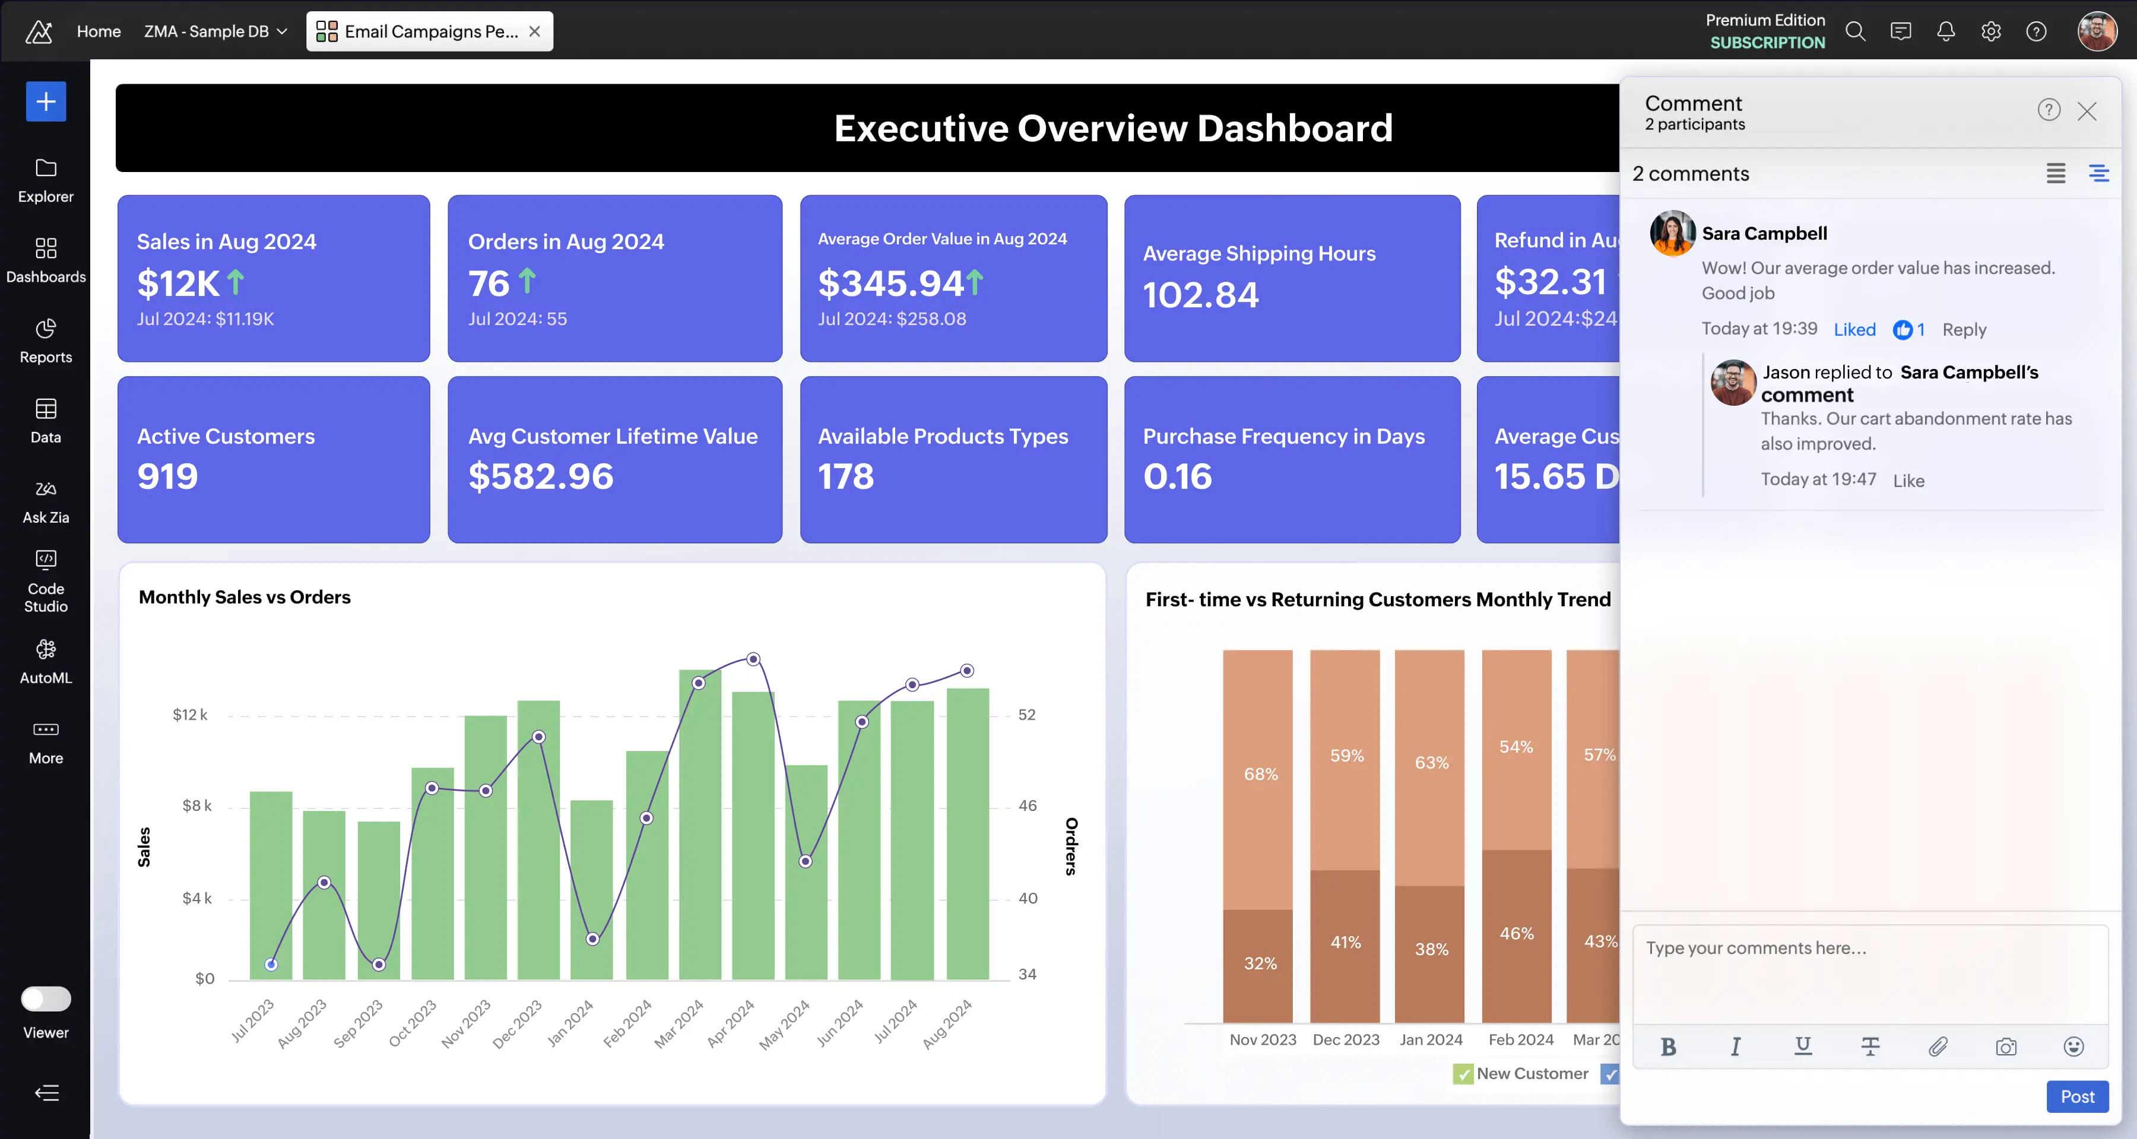Image resolution: width=2137 pixels, height=1139 pixels.
Task: Open the More sidebar menu
Action: (46, 742)
